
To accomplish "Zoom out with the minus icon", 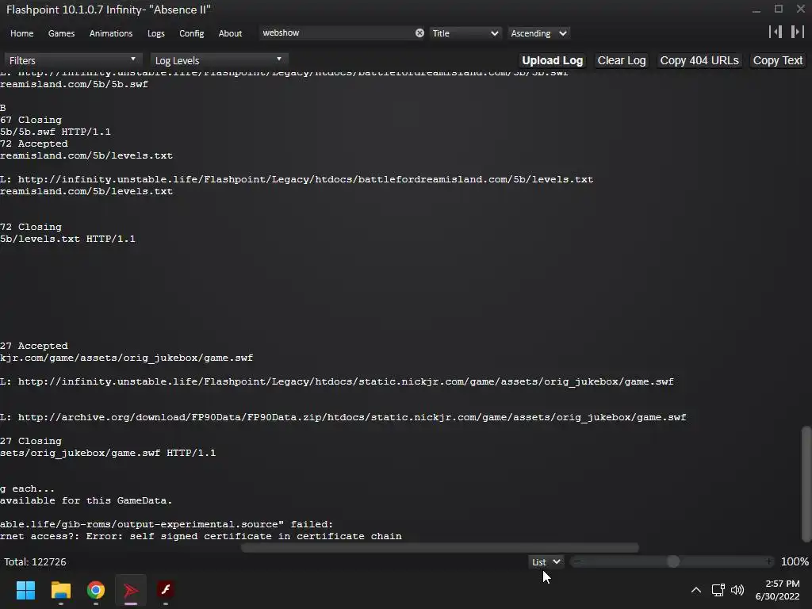I will coord(577,561).
